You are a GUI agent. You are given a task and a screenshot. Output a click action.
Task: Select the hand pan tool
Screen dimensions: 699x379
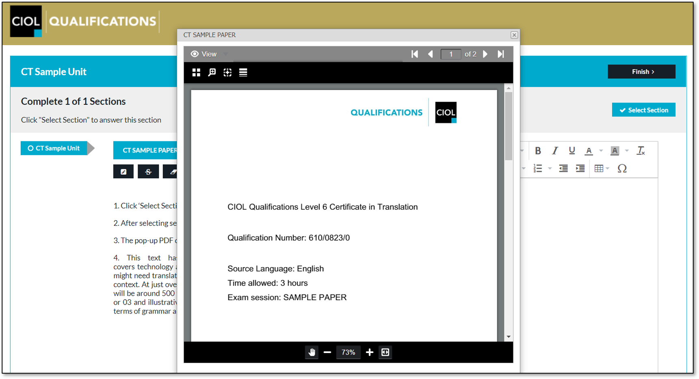click(312, 352)
